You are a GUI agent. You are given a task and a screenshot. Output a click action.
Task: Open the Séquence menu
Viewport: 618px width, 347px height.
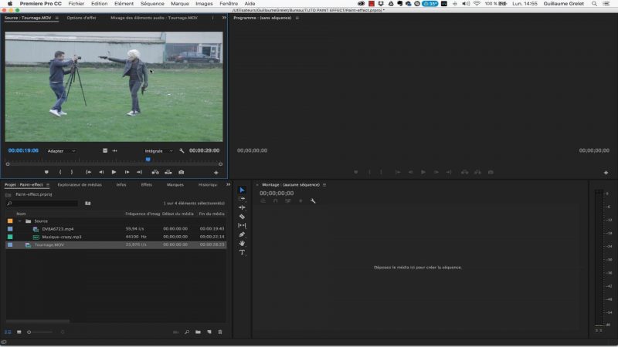(x=152, y=4)
